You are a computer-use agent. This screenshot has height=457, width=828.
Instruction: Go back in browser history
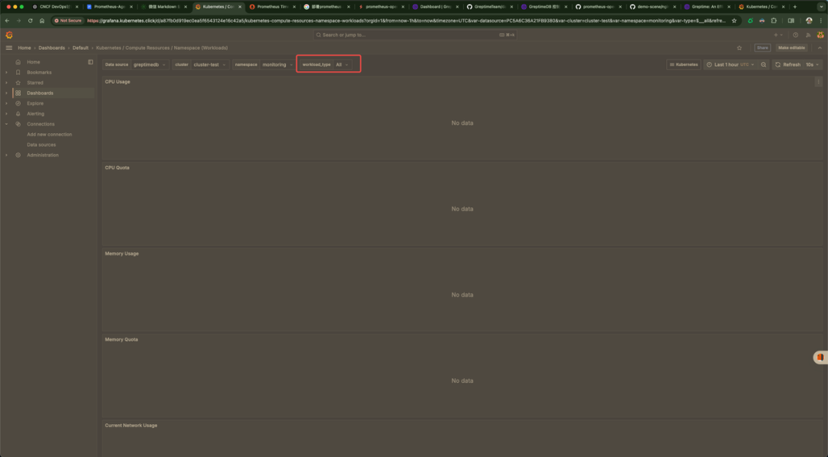[7, 21]
